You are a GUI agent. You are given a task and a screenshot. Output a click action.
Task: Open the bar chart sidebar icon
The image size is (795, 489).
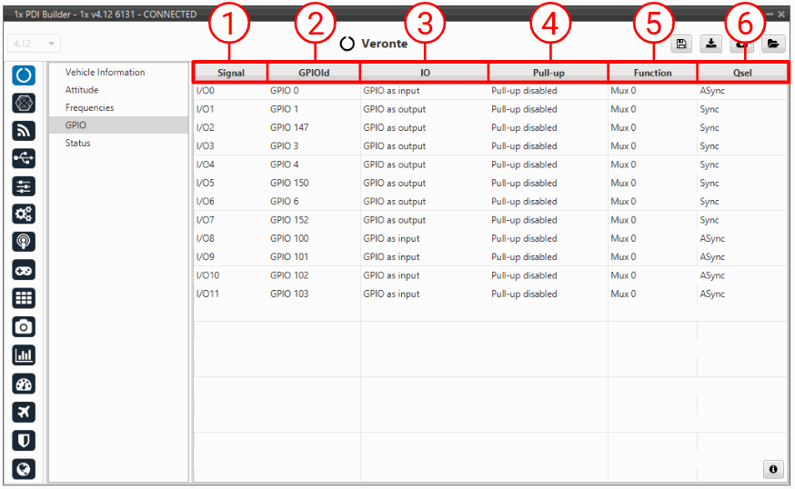point(25,355)
